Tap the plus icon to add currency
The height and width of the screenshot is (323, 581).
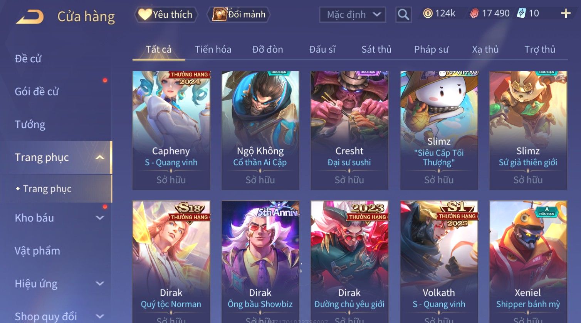click(x=566, y=13)
